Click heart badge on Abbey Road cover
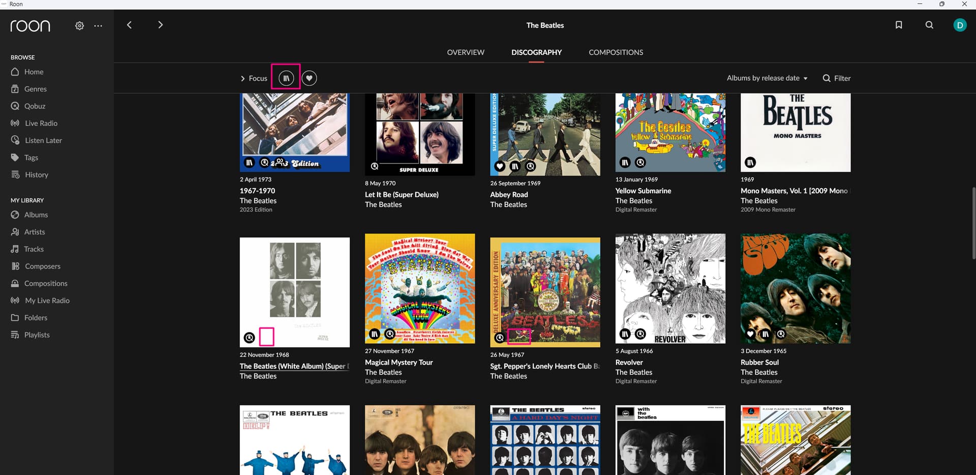The height and width of the screenshot is (475, 976). 500,166
